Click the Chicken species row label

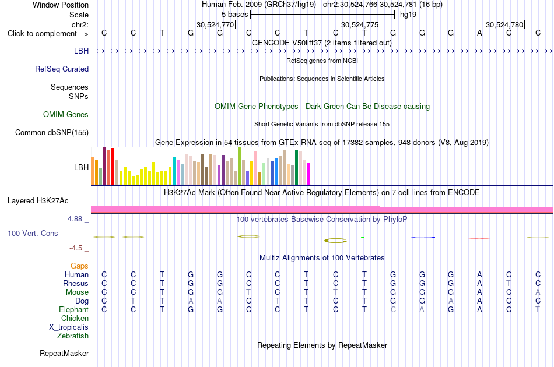point(75,318)
